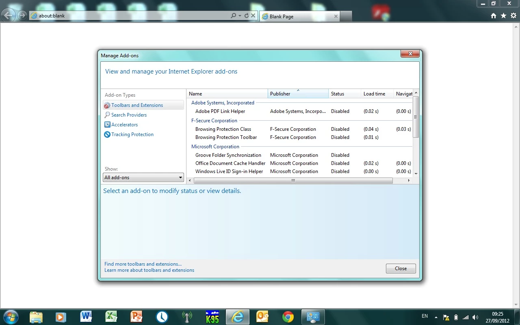Open the clock application taskbar icon
The width and height of the screenshot is (520, 325).
tap(162, 317)
